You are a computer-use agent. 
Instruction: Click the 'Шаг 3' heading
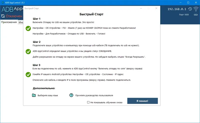pos(36,65)
